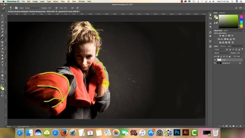
Task: Open Firefox from the Dock
Action: [64, 133]
